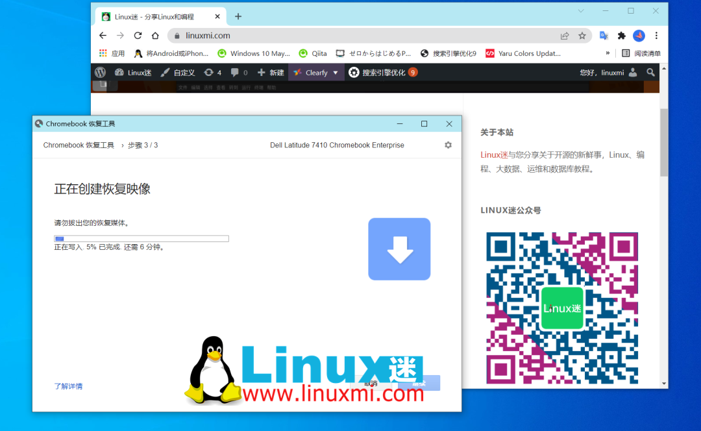The height and width of the screenshot is (431, 701).
Task: Open the Yaru Colors Updat... bookmark
Action: pyautogui.click(x=523, y=53)
